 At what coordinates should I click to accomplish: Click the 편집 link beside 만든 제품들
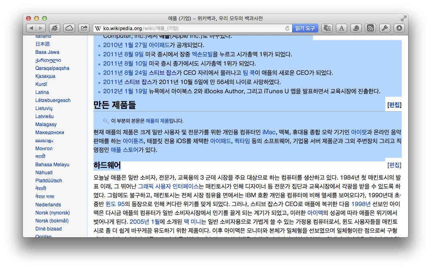(x=394, y=105)
